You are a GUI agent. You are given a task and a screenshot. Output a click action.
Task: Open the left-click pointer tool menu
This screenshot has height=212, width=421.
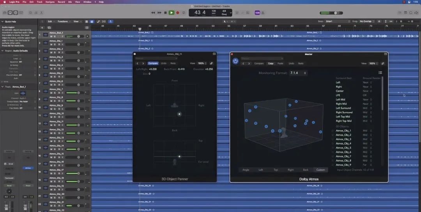pyautogui.click(x=225, y=21)
